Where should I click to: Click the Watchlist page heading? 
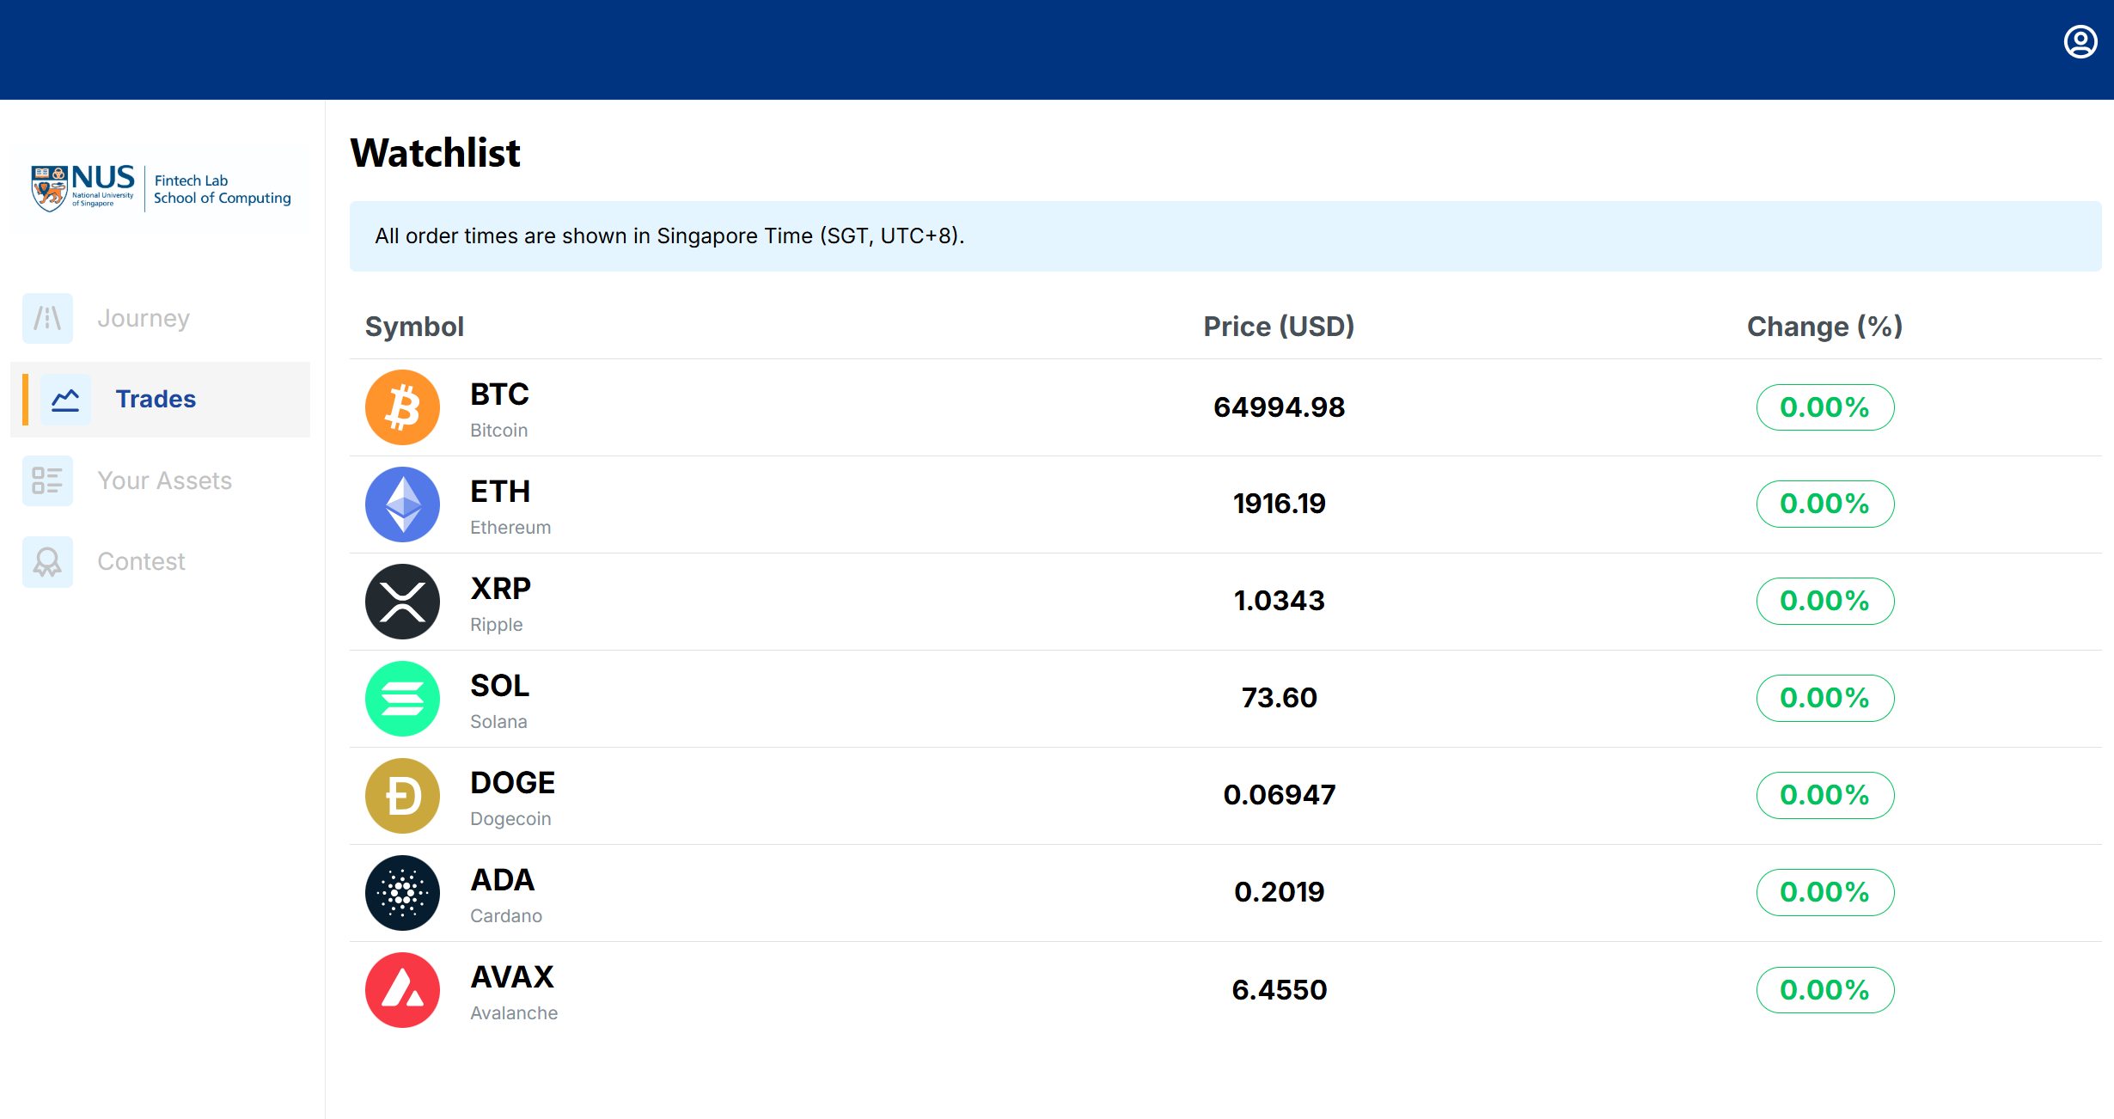[x=436, y=153]
